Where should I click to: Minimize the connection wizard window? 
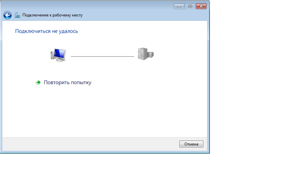click(179, 6)
